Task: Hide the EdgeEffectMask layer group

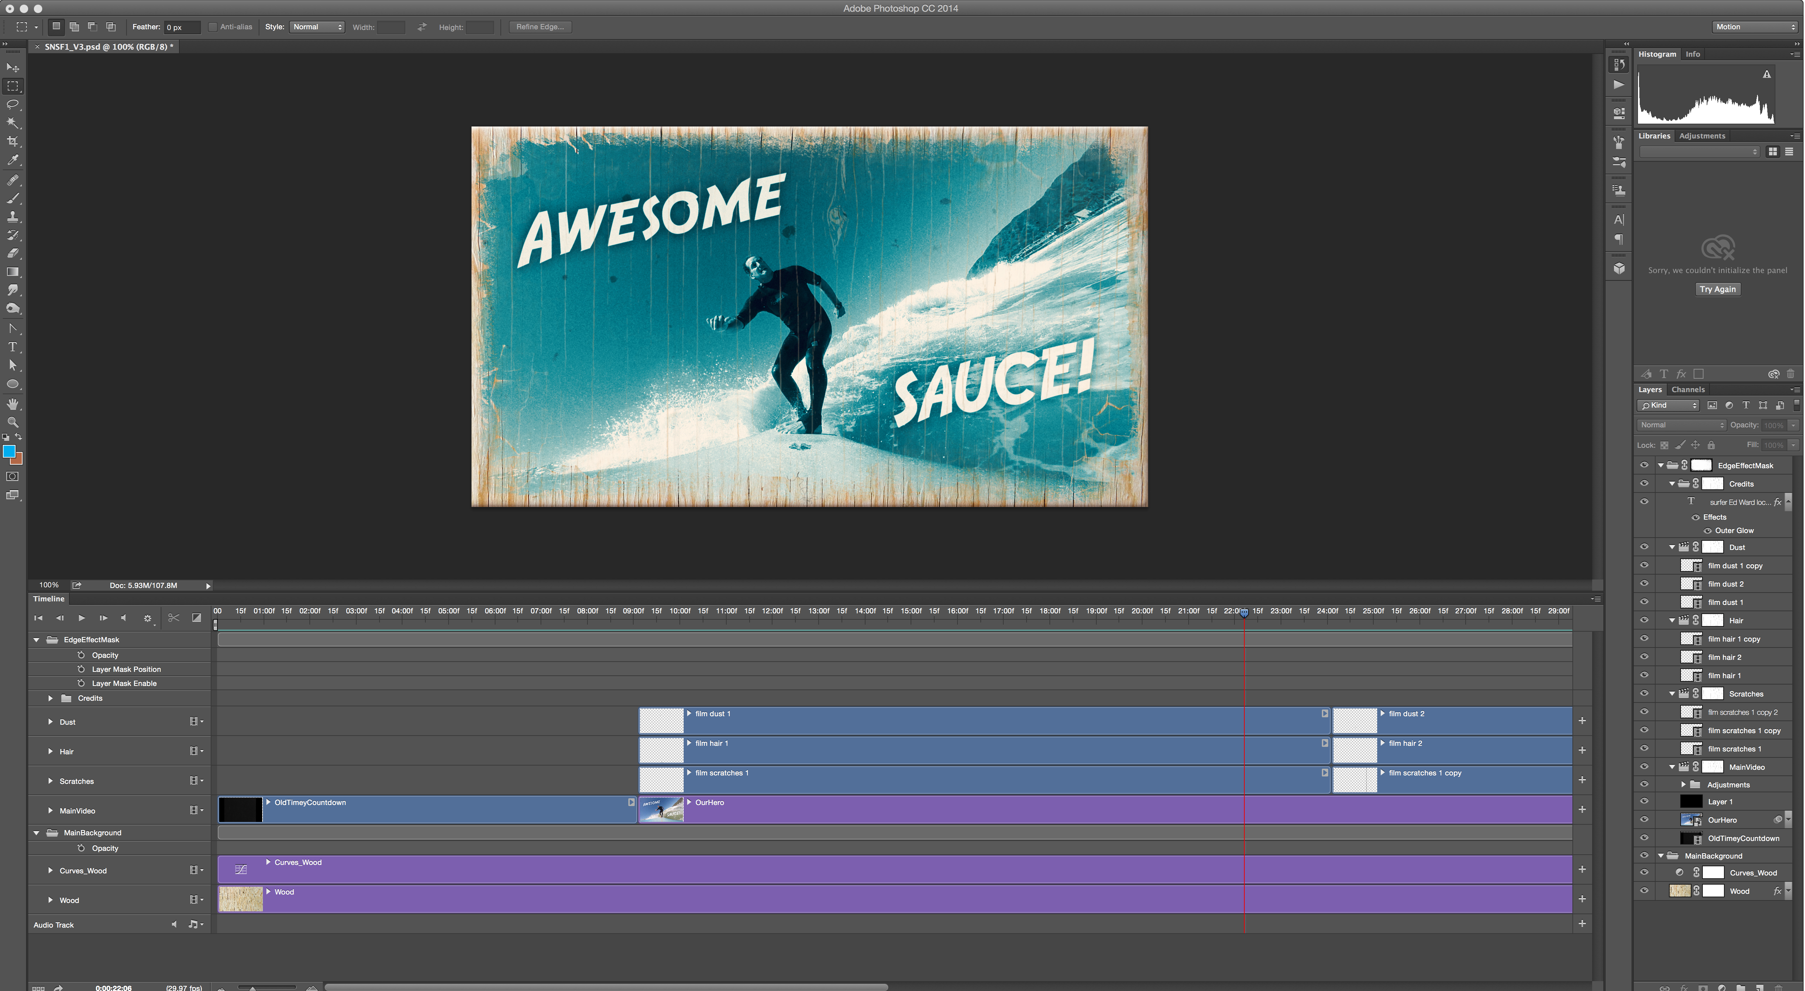Action: [1644, 465]
